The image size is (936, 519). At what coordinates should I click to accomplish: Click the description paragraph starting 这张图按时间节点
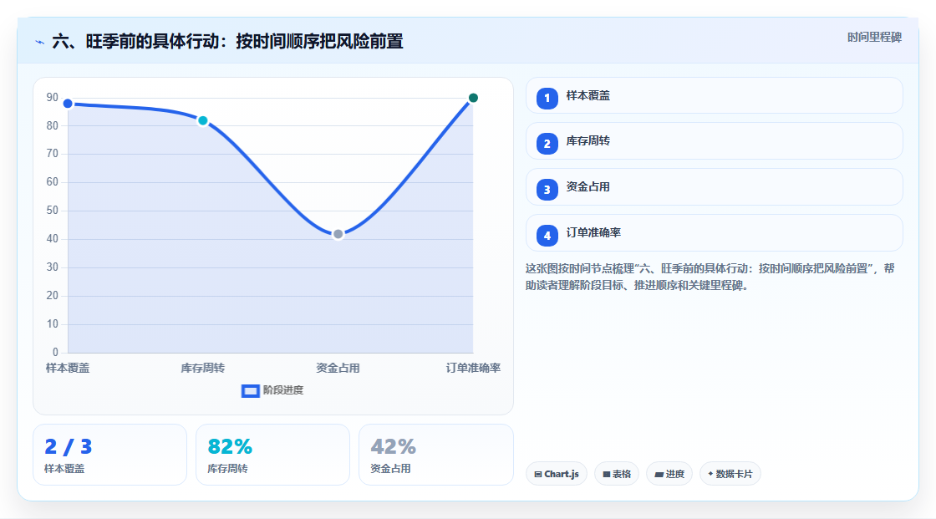[x=710, y=277]
